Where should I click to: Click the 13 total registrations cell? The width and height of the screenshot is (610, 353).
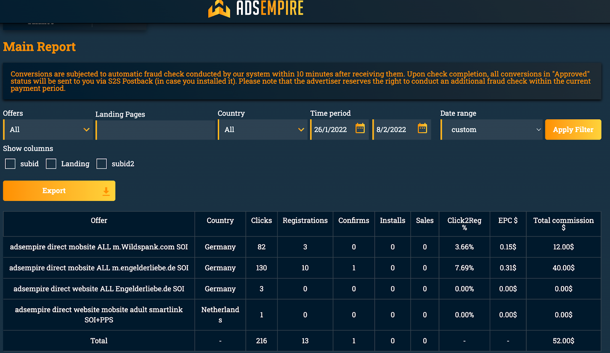click(305, 341)
